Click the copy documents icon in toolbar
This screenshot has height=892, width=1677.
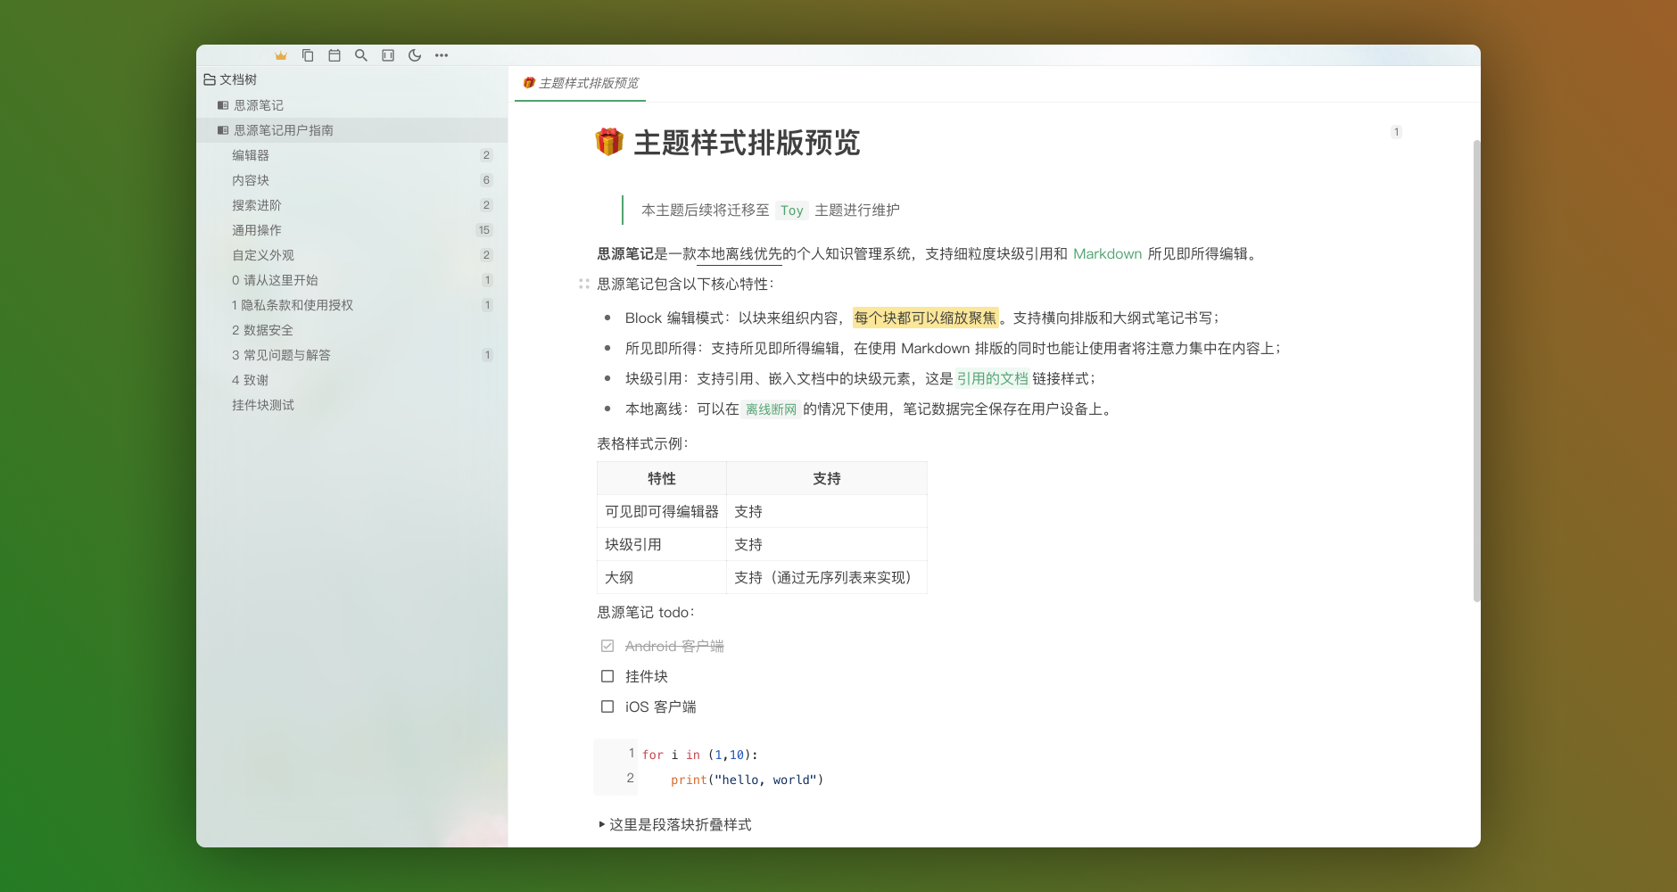point(308,55)
